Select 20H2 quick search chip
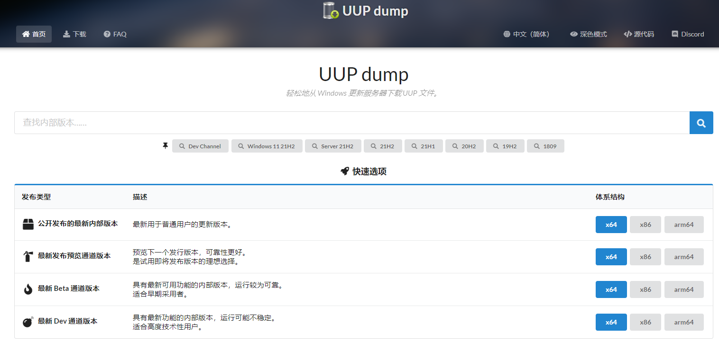Image resolution: width=719 pixels, height=343 pixels. pos(464,146)
